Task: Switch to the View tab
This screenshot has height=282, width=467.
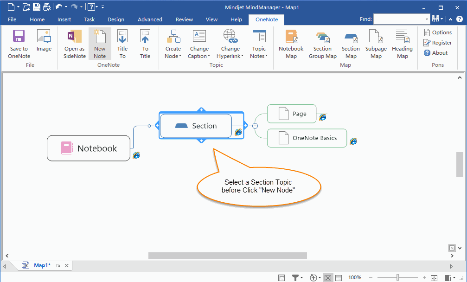Action: coord(212,19)
